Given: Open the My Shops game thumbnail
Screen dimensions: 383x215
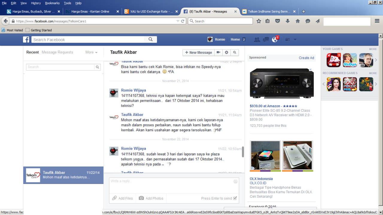Looking at the screenshot, I should click(350, 60).
